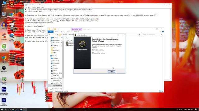Screen dimensions: 199x111
Task: Select Windows 10 (C:) drive
Action: click(x=58, y=73)
